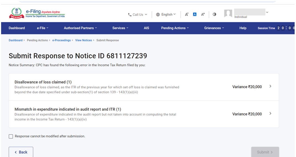Tick the response cannot be modified checkbox

11,136
